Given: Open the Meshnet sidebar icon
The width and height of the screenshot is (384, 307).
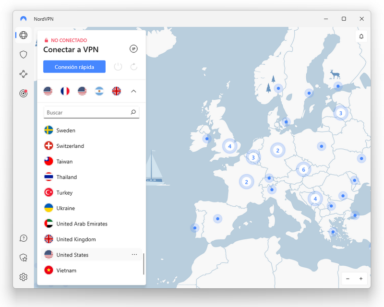Looking at the screenshot, I should click(x=24, y=74).
